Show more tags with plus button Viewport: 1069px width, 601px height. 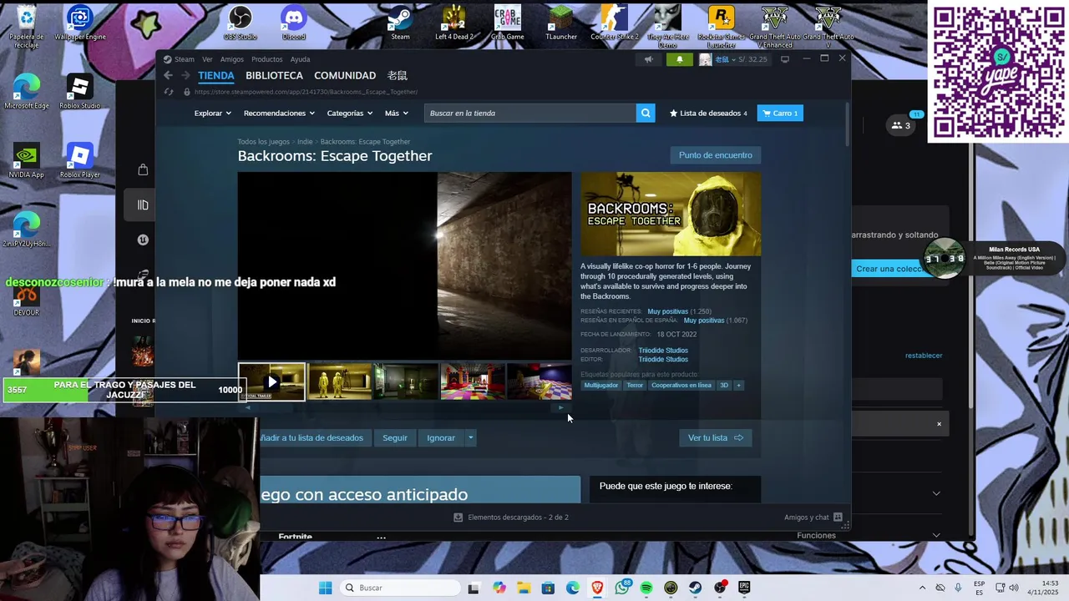[738, 385]
